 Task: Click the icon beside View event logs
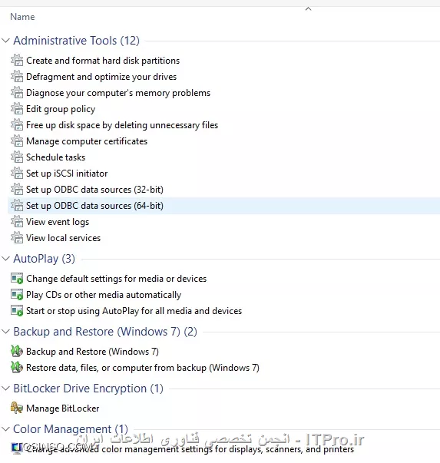tap(17, 222)
